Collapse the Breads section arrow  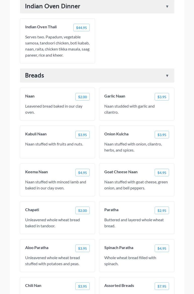pyautogui.click(x=167, y=76)
